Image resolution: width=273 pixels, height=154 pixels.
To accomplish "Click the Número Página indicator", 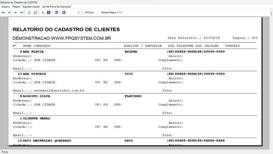I will pos(112,12).
